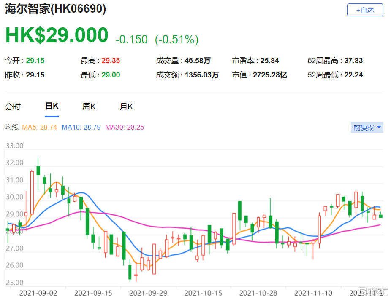Click the percentage change (-0.51%)
The height and width of the screenshot is (299, 391).
point(176,39)
